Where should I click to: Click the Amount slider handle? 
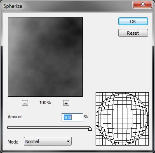tap(90, 129)
